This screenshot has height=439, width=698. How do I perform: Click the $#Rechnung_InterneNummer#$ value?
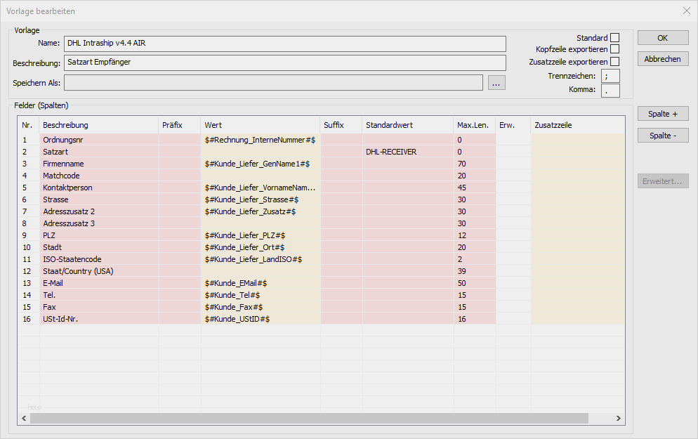click(261, 140)
